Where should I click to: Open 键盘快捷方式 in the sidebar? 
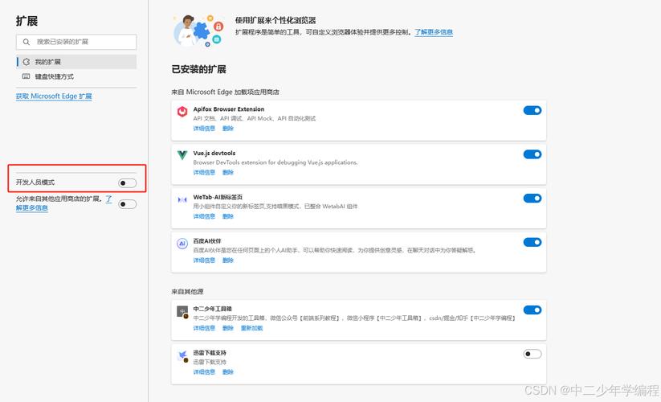(x=76, y=76)
